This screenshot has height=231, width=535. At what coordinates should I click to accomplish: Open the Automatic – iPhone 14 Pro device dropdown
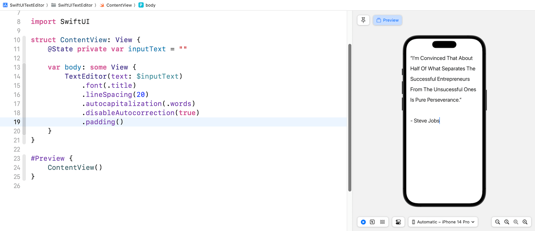[443, 222]
